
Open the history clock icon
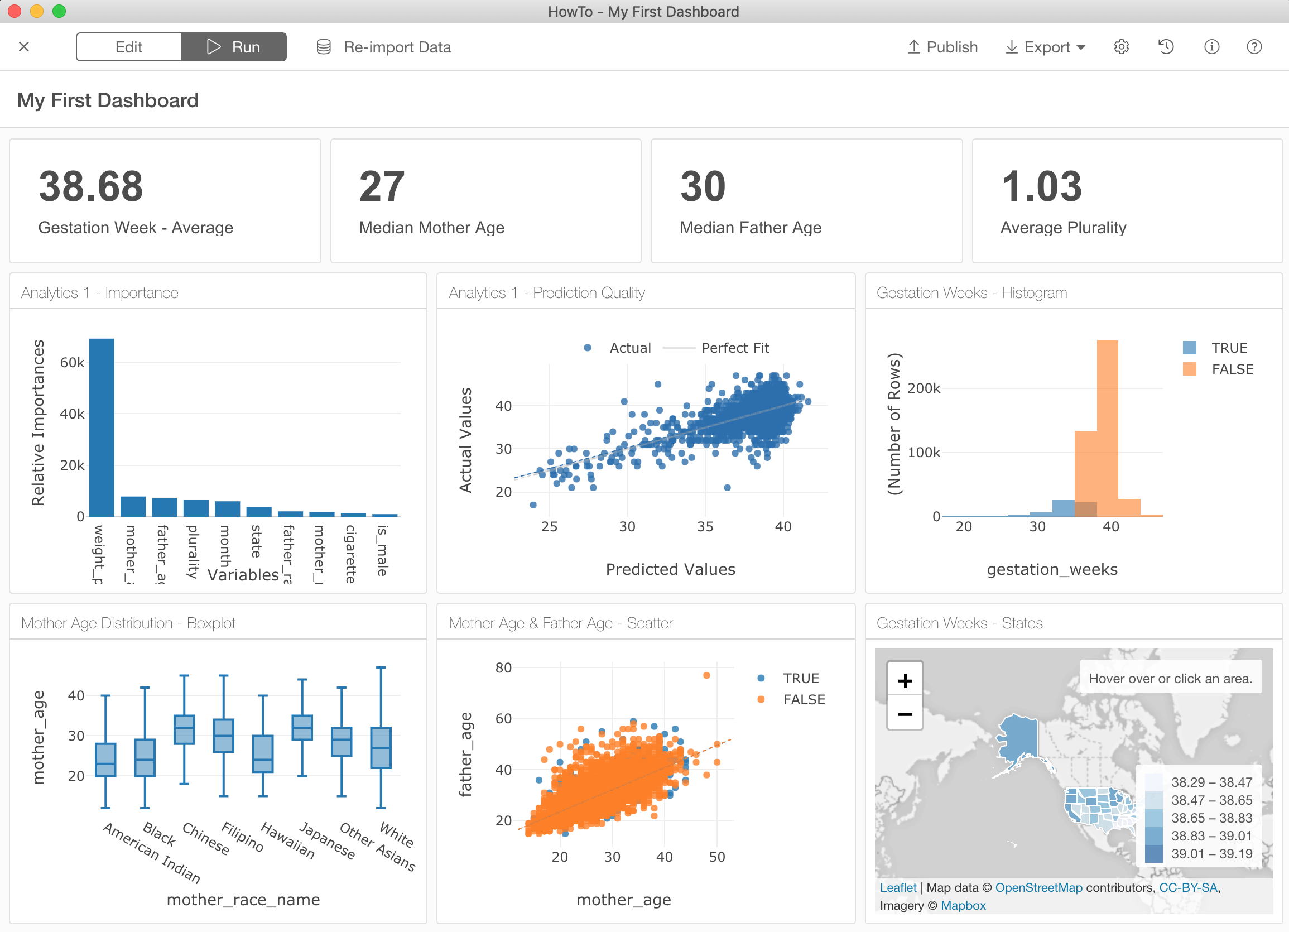[1166, 47]
